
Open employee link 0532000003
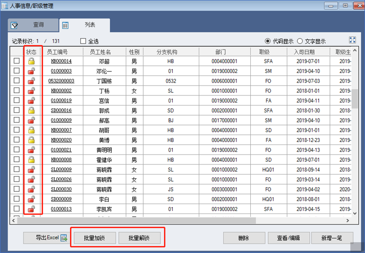point(61,81)
